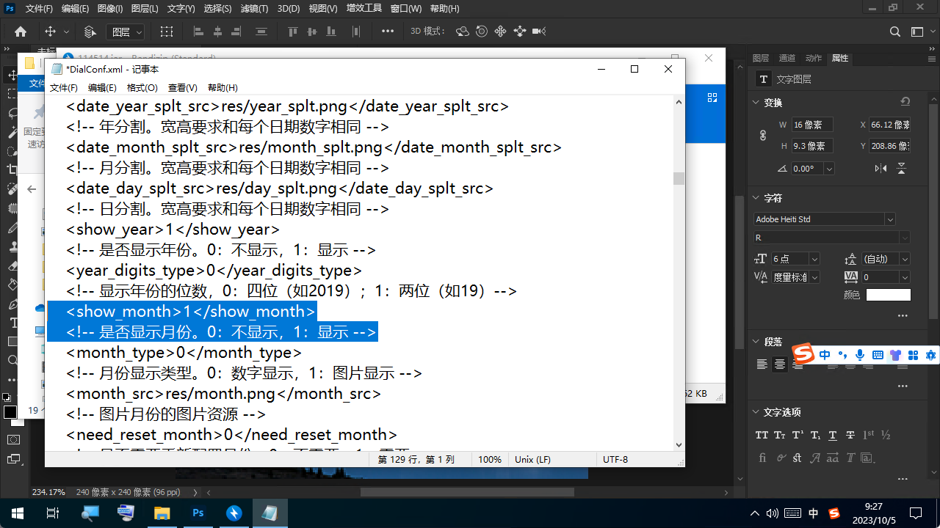This screenshot has width=940, height=528.
Task: Click the W width input field
Action: (811, 125)
